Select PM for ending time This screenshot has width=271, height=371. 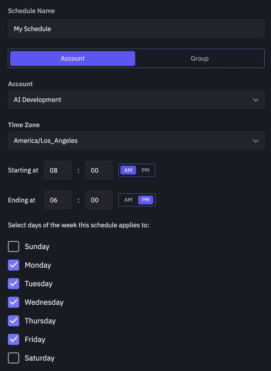click(145, 200)
